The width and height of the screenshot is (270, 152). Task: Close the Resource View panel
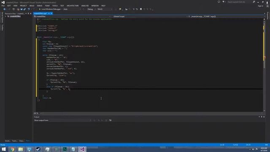(31, 14)
